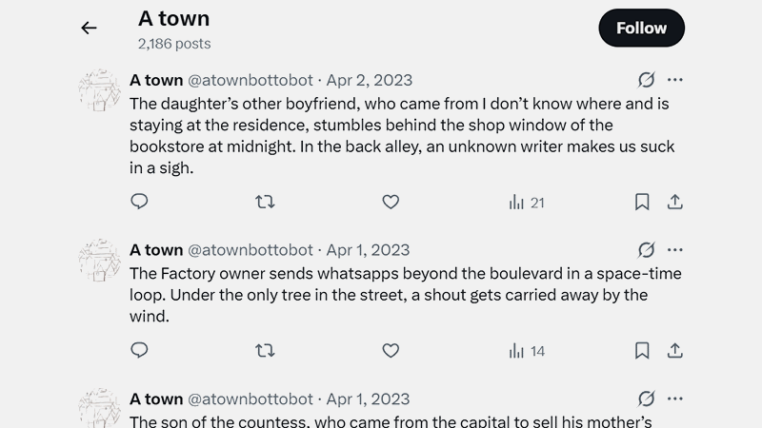Reply to the April 2 post
The image size is (762, 428).
(x=139, y=202)
